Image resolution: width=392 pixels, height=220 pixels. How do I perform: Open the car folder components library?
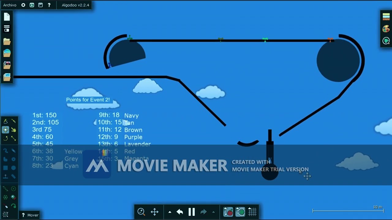tap(7, 65)
